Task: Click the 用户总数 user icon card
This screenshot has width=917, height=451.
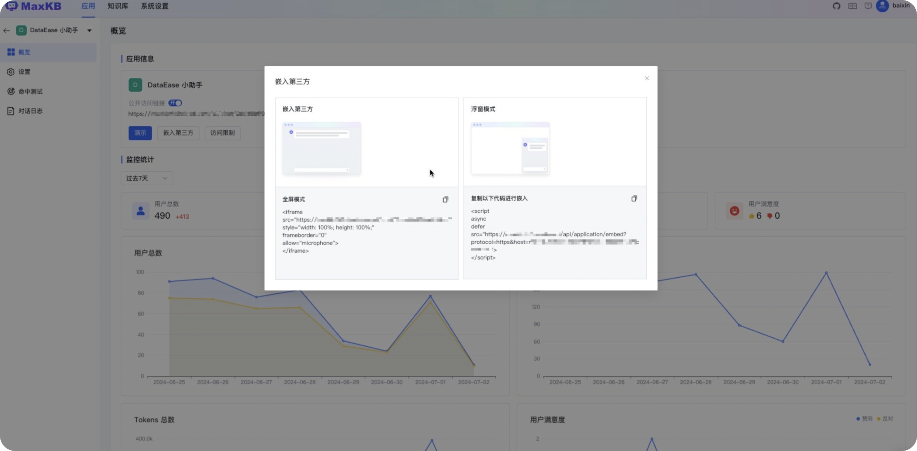Action: coord(140,211)
